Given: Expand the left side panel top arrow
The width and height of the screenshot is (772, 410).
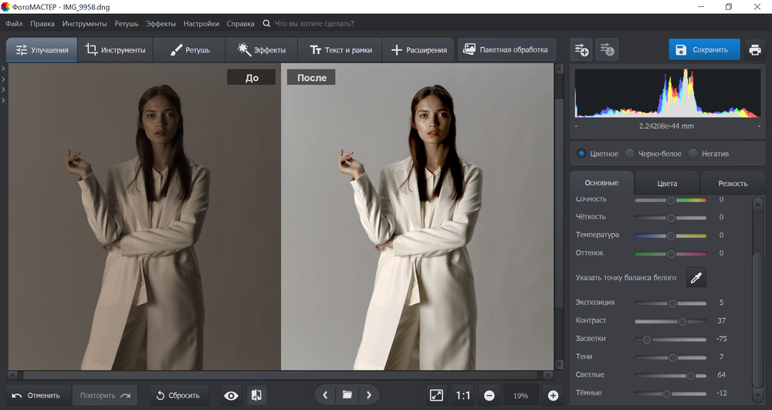Looking at the screenshot, I should (x=3, y=69).
